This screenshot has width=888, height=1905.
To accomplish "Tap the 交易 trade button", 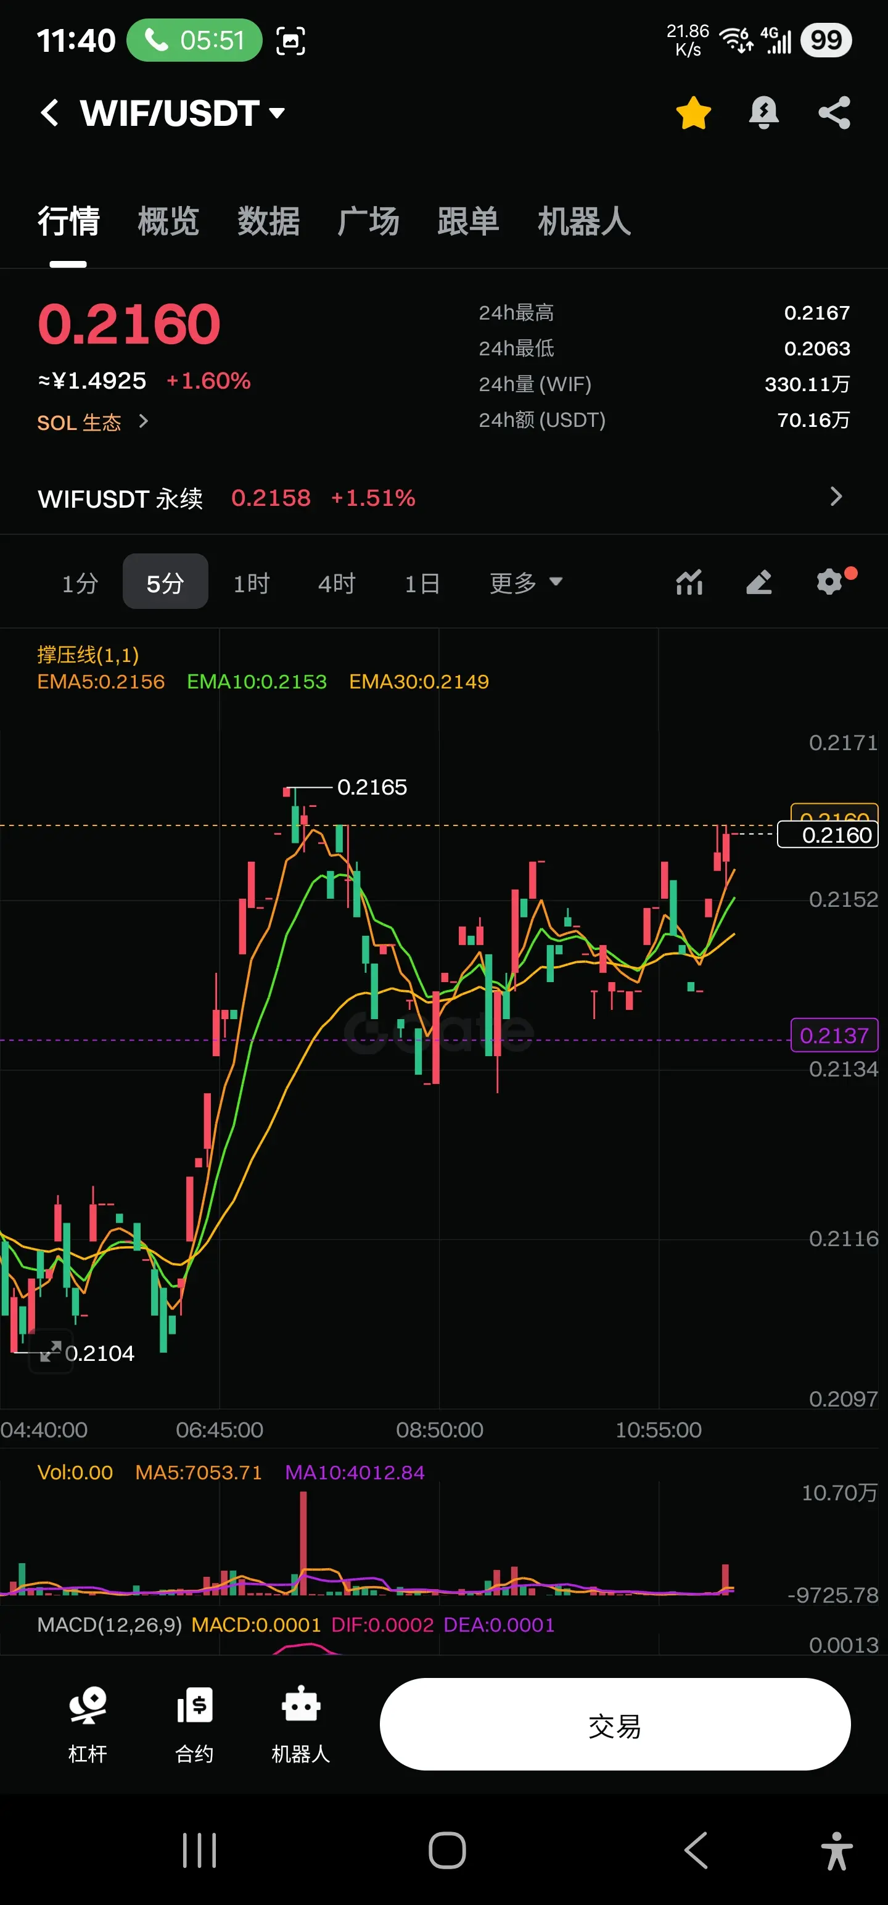I will click(615, 1724).
